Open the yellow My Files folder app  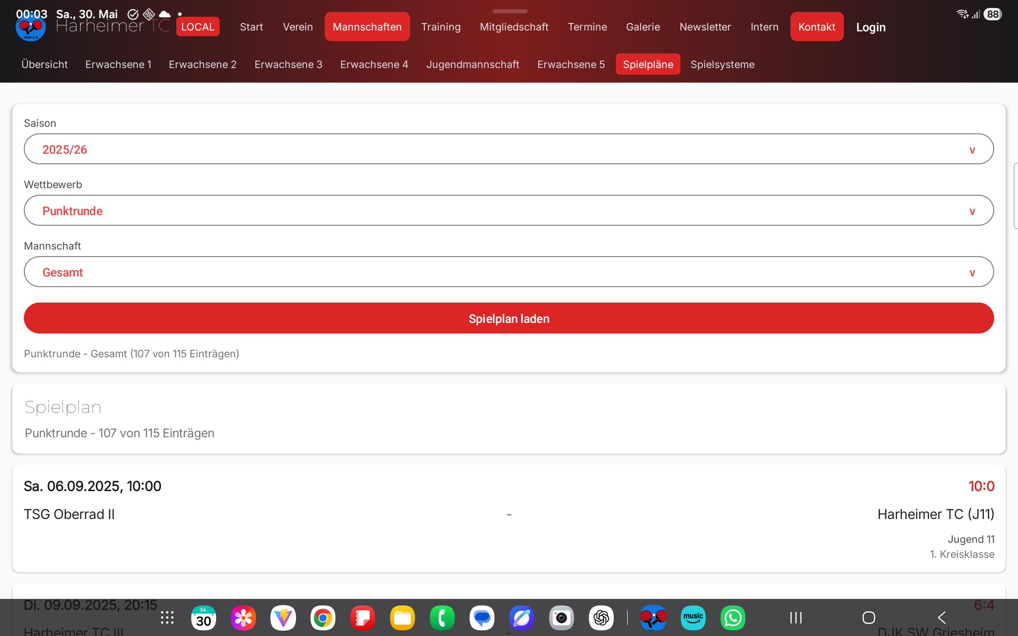click(402, 617)
